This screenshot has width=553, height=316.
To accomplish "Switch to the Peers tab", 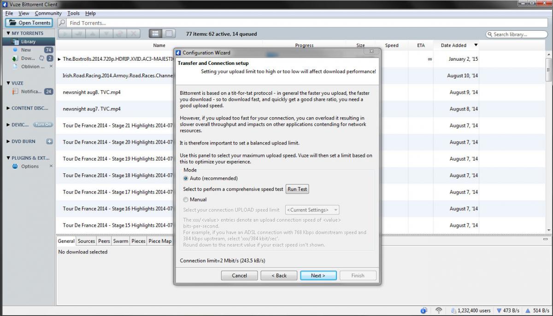I will pos(104,241).
